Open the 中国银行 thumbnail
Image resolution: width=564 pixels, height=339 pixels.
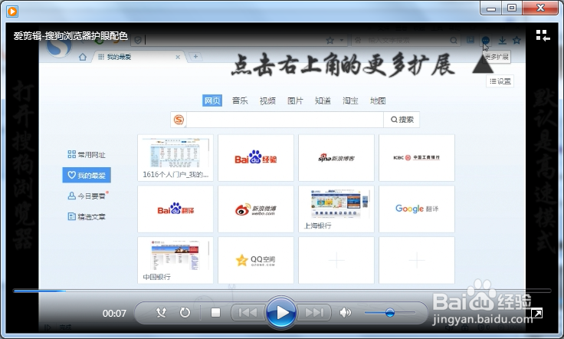[175, 260]
